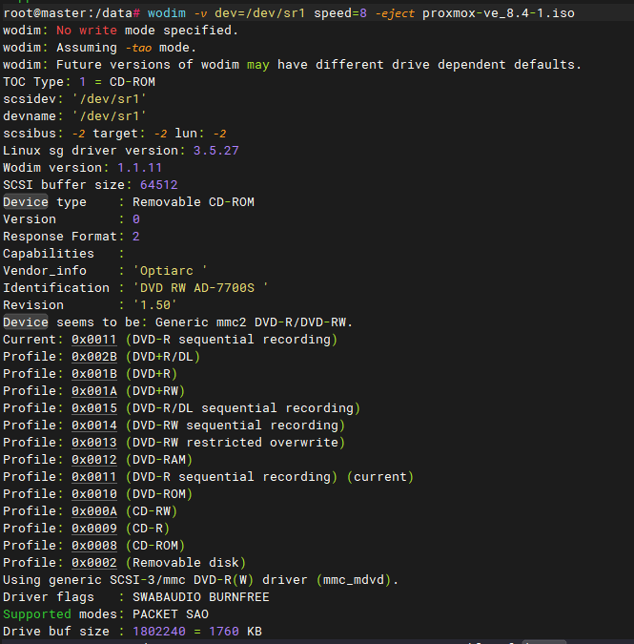Click 'SWABAUDIO BURNFREE' driver flags

(200, 597)
